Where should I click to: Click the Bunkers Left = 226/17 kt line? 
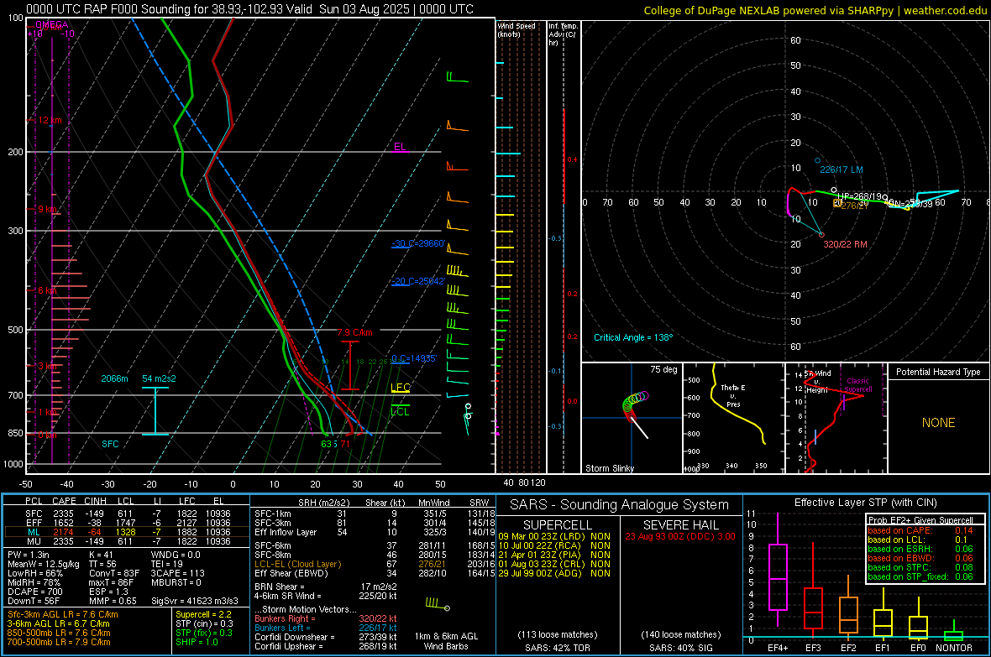point(326,628)
